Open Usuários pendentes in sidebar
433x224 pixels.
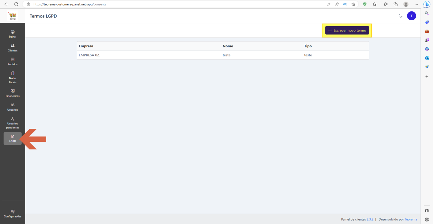pyautogui.click(x=13, y=123)
